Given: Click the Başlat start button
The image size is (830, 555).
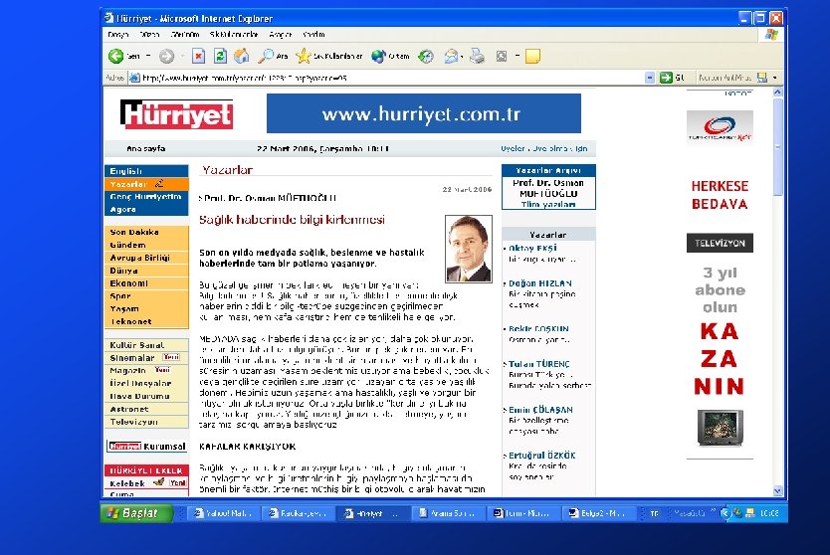Looking at the screenshot, I should pyautogui.click(x=136, y=512).
